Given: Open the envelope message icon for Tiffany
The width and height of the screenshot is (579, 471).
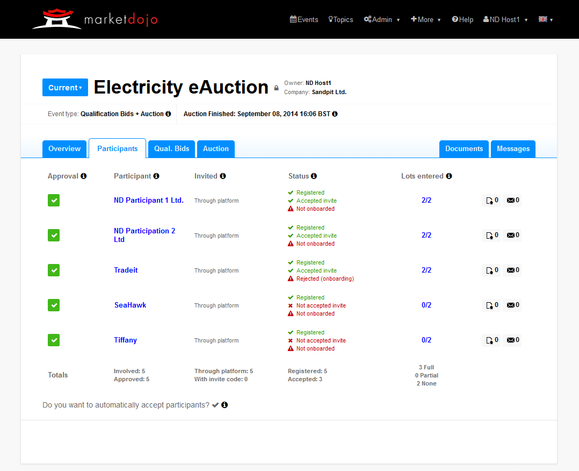Looking at the screenshot, I should point(511,340).
